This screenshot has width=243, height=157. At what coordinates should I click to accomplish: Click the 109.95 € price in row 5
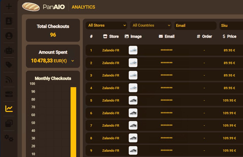click(229, 101)
